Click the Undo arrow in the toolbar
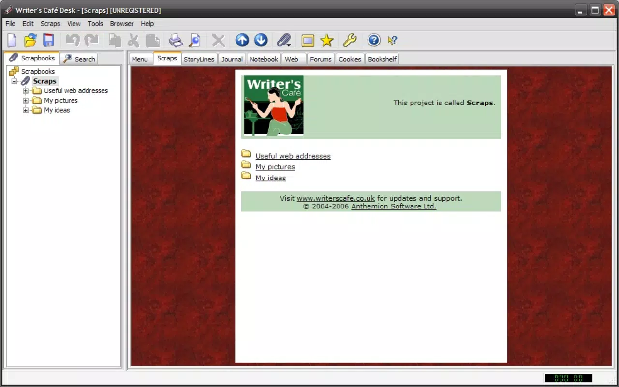The image size is (619, 387). (73, 40)
